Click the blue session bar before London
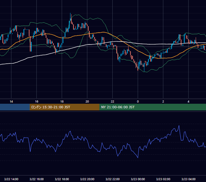The image size is (206, 182). pyautogui.click(x=15, y=107)
